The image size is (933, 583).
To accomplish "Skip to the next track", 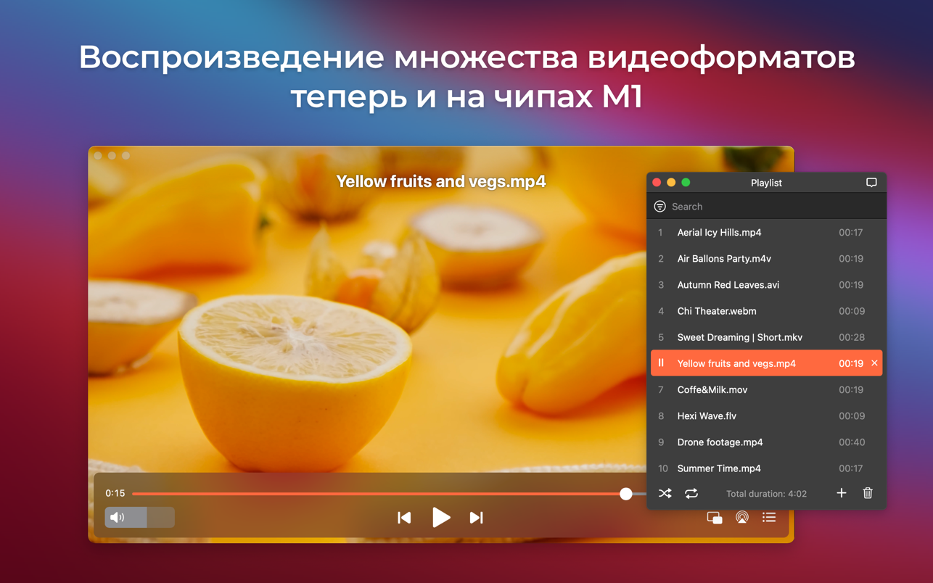I will (x=476, y=517).
